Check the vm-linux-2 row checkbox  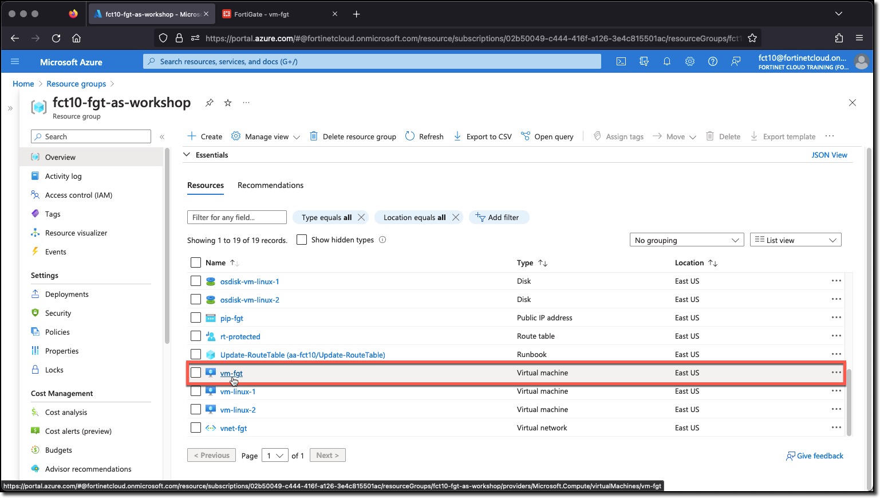click(196, 409)
